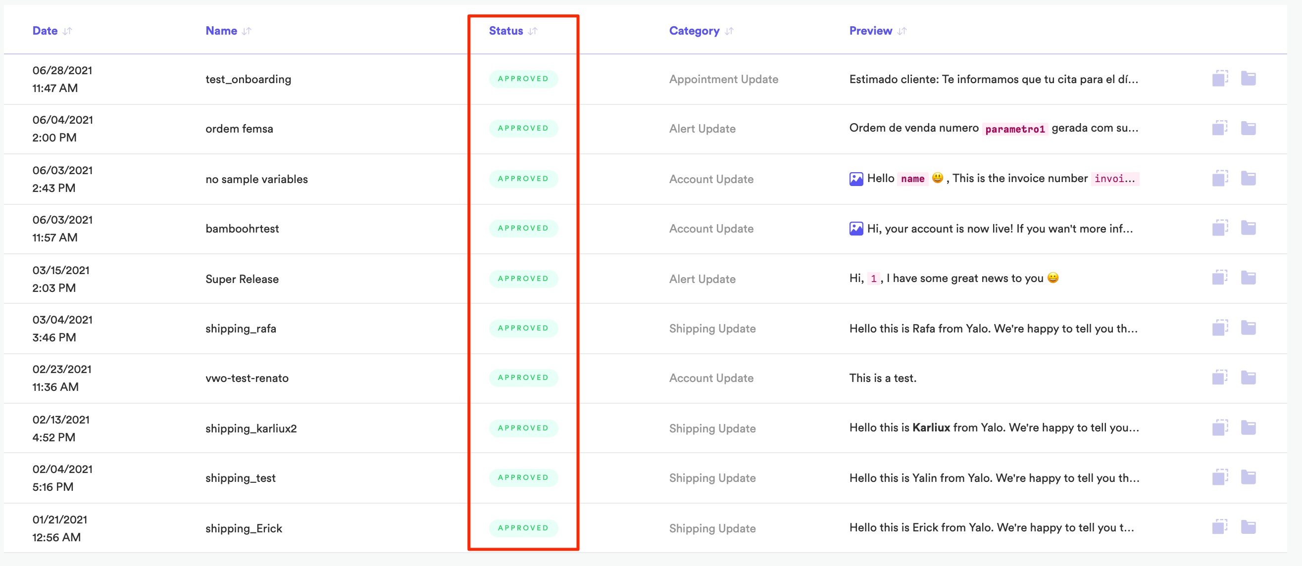Click APPROVED badge for Super Release
Screen dimensions: 1302x566
(523, 279)
